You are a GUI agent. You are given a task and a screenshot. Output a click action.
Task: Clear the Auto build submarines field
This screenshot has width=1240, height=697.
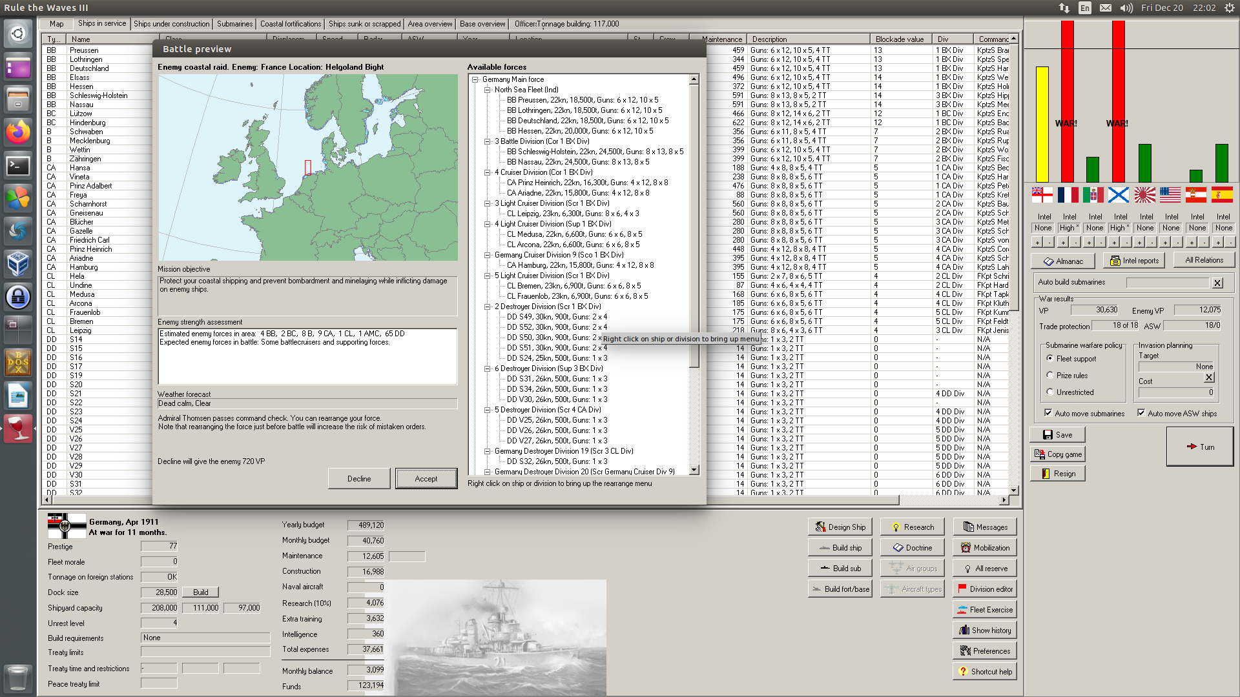coord(1217,283)
